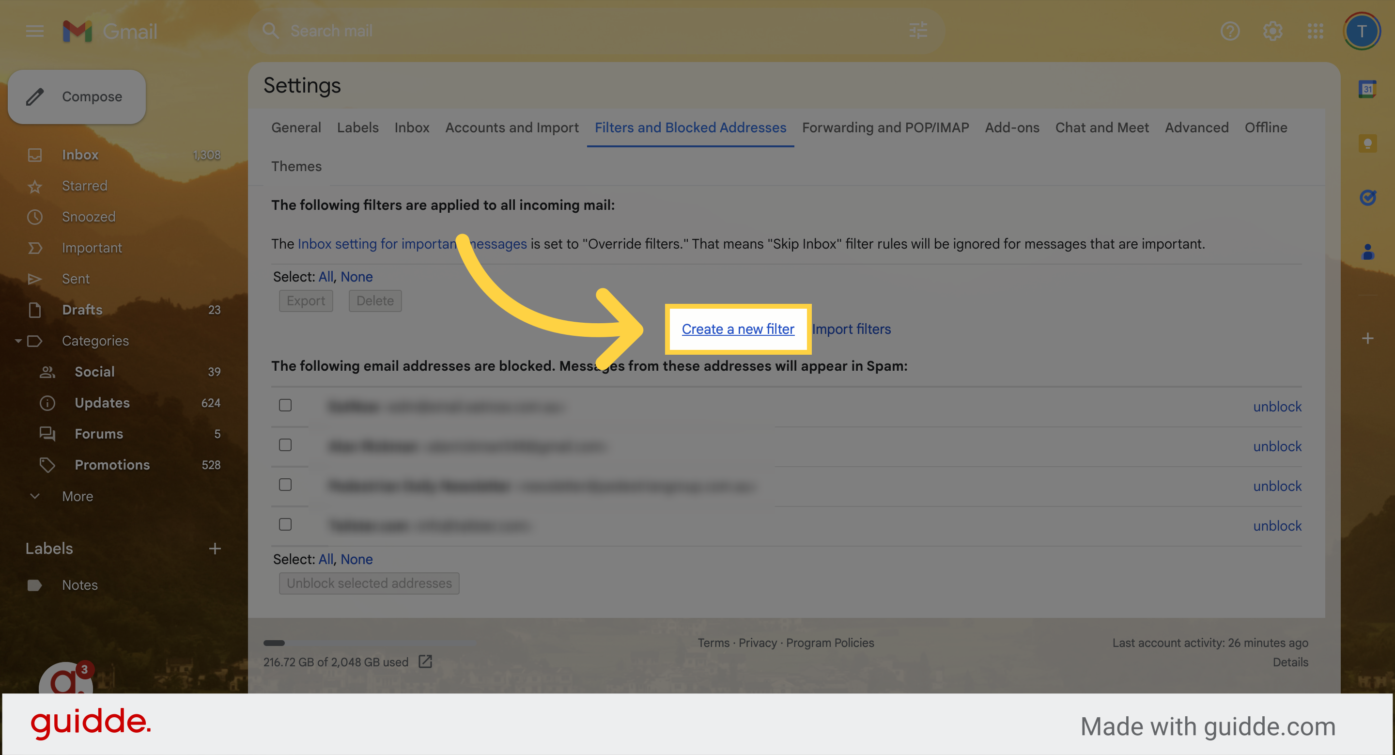This screenshot has width=1395, height=755.
Task: Check the second blocked address checkbox
Action: tap(285, 444)
